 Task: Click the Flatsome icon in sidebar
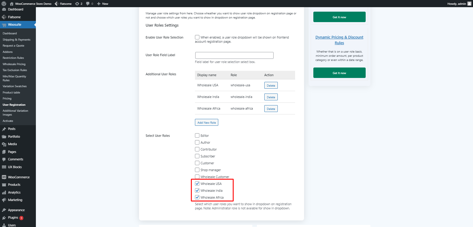pyautogui.click(x=4, y=17)
